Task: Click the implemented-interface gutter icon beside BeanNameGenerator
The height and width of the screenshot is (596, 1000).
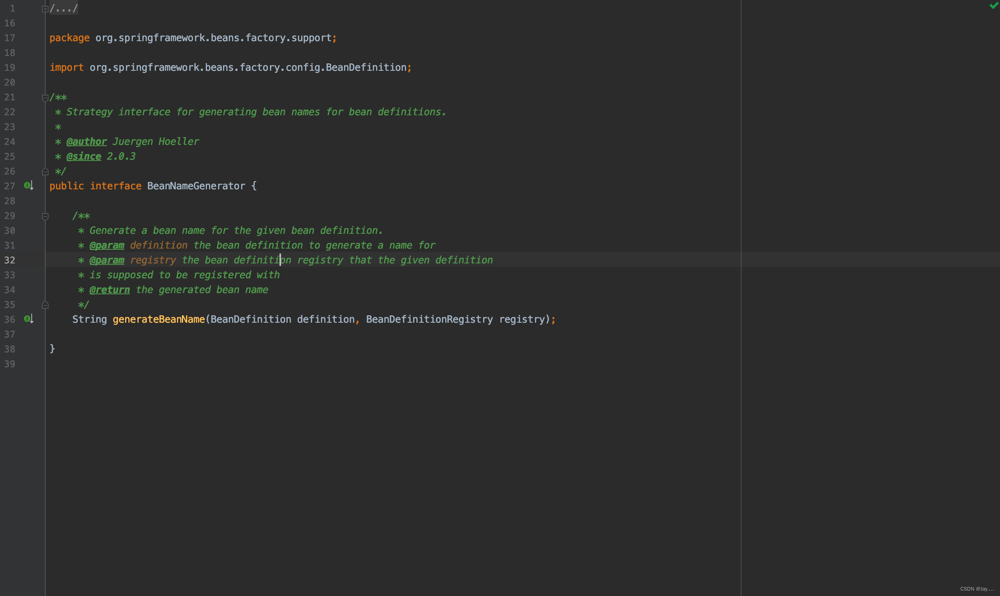Action: click(28, 186)
